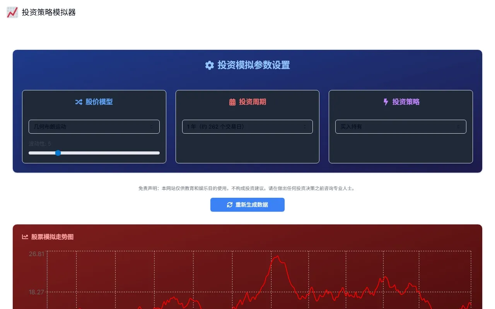Open the 投资策略 dropdown showing 买入持有
Screen dimensions: 495x309
400,126
